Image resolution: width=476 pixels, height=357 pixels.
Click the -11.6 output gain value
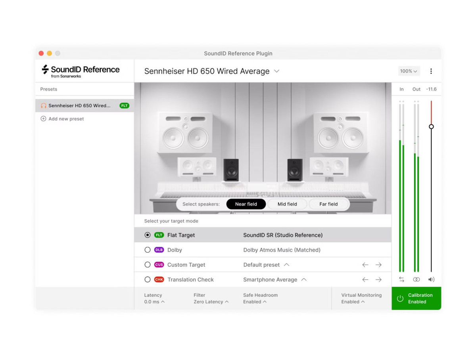431,89
